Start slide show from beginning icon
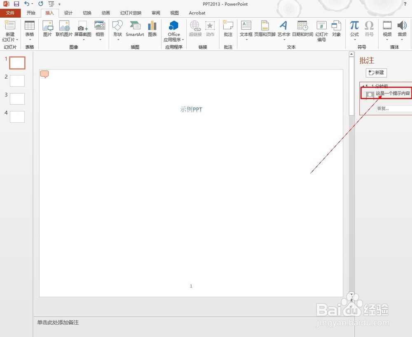The image size is (412, 337). pos(51,4)
